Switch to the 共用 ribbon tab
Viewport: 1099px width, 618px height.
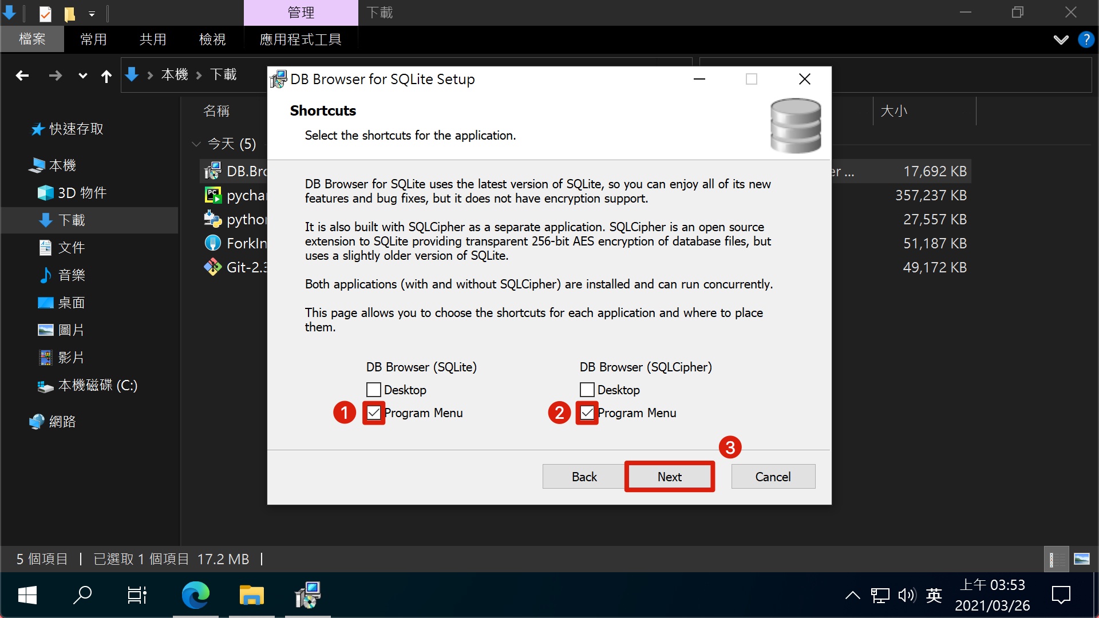tap(153, 39)
